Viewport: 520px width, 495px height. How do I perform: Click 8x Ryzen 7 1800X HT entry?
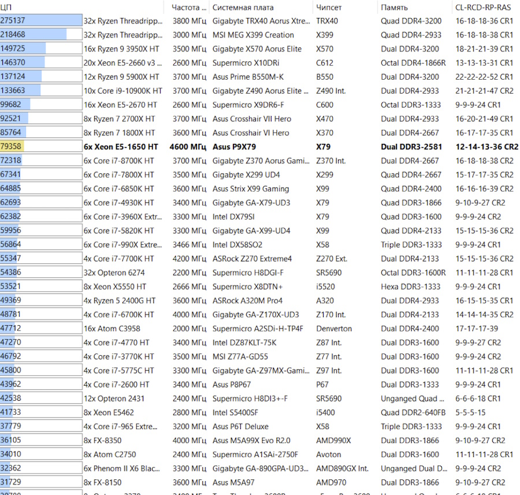pyautogui.click(x=119, y=133)
